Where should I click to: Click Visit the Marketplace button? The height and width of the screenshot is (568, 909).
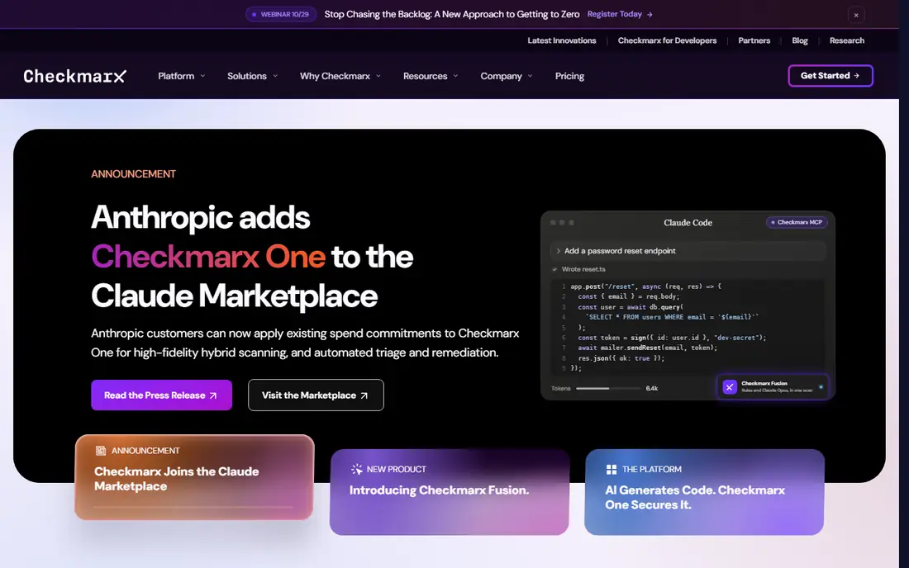point(316,395)
